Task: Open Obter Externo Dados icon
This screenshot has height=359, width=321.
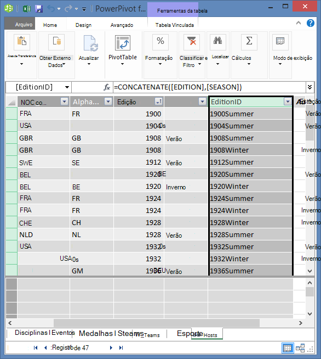Action: (x=56, y=42)
